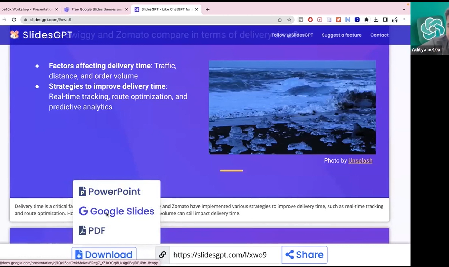The width and height of the screenshot is (449, 267).
Task: Toggle the browser side panel
Action: [x=385, y=20]
